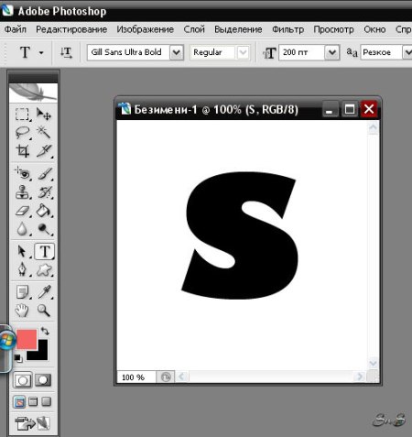Select the Crop tool
The height and width of the screenshot is (437, 412).
[22, 151]
